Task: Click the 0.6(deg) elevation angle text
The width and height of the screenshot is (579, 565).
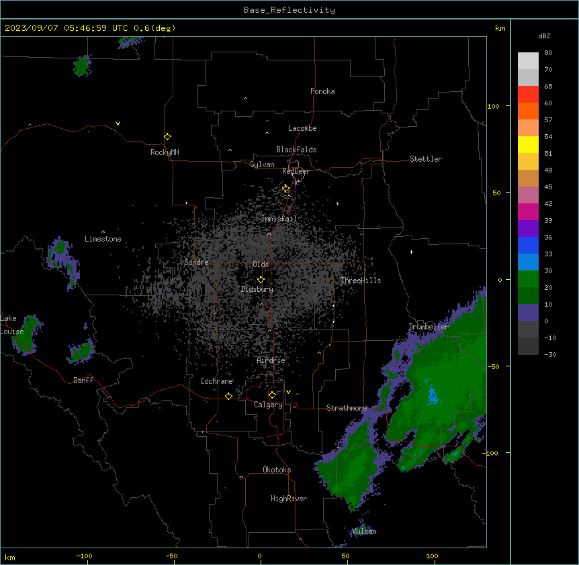Action: 154,28
